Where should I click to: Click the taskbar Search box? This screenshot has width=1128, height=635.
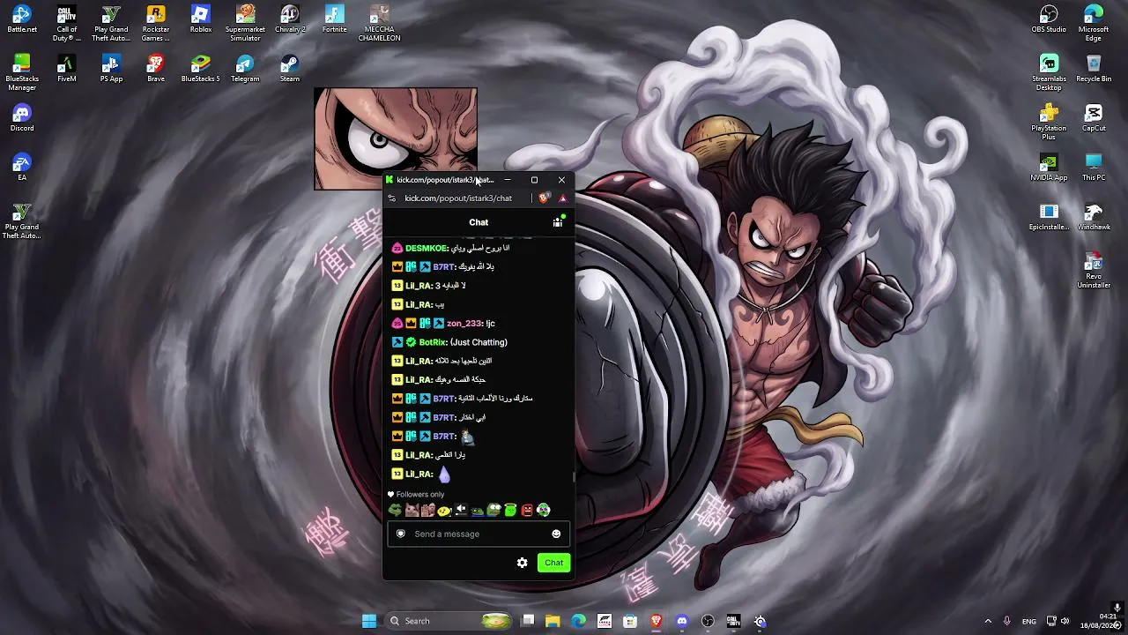click(x=449, y=621)
